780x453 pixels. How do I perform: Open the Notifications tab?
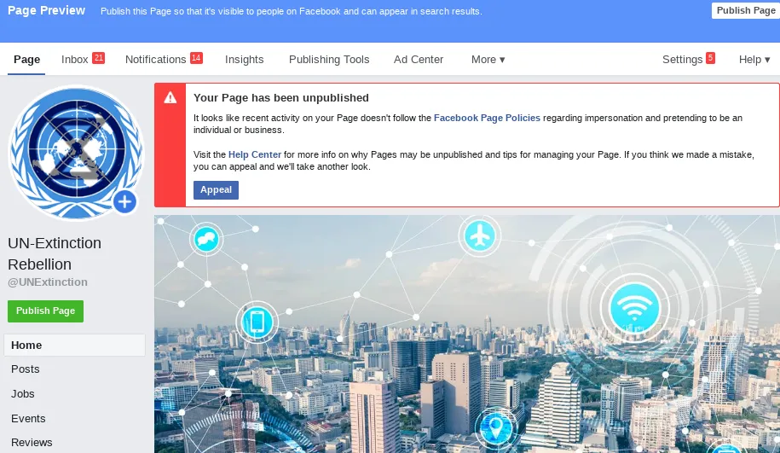coord(156,59)
